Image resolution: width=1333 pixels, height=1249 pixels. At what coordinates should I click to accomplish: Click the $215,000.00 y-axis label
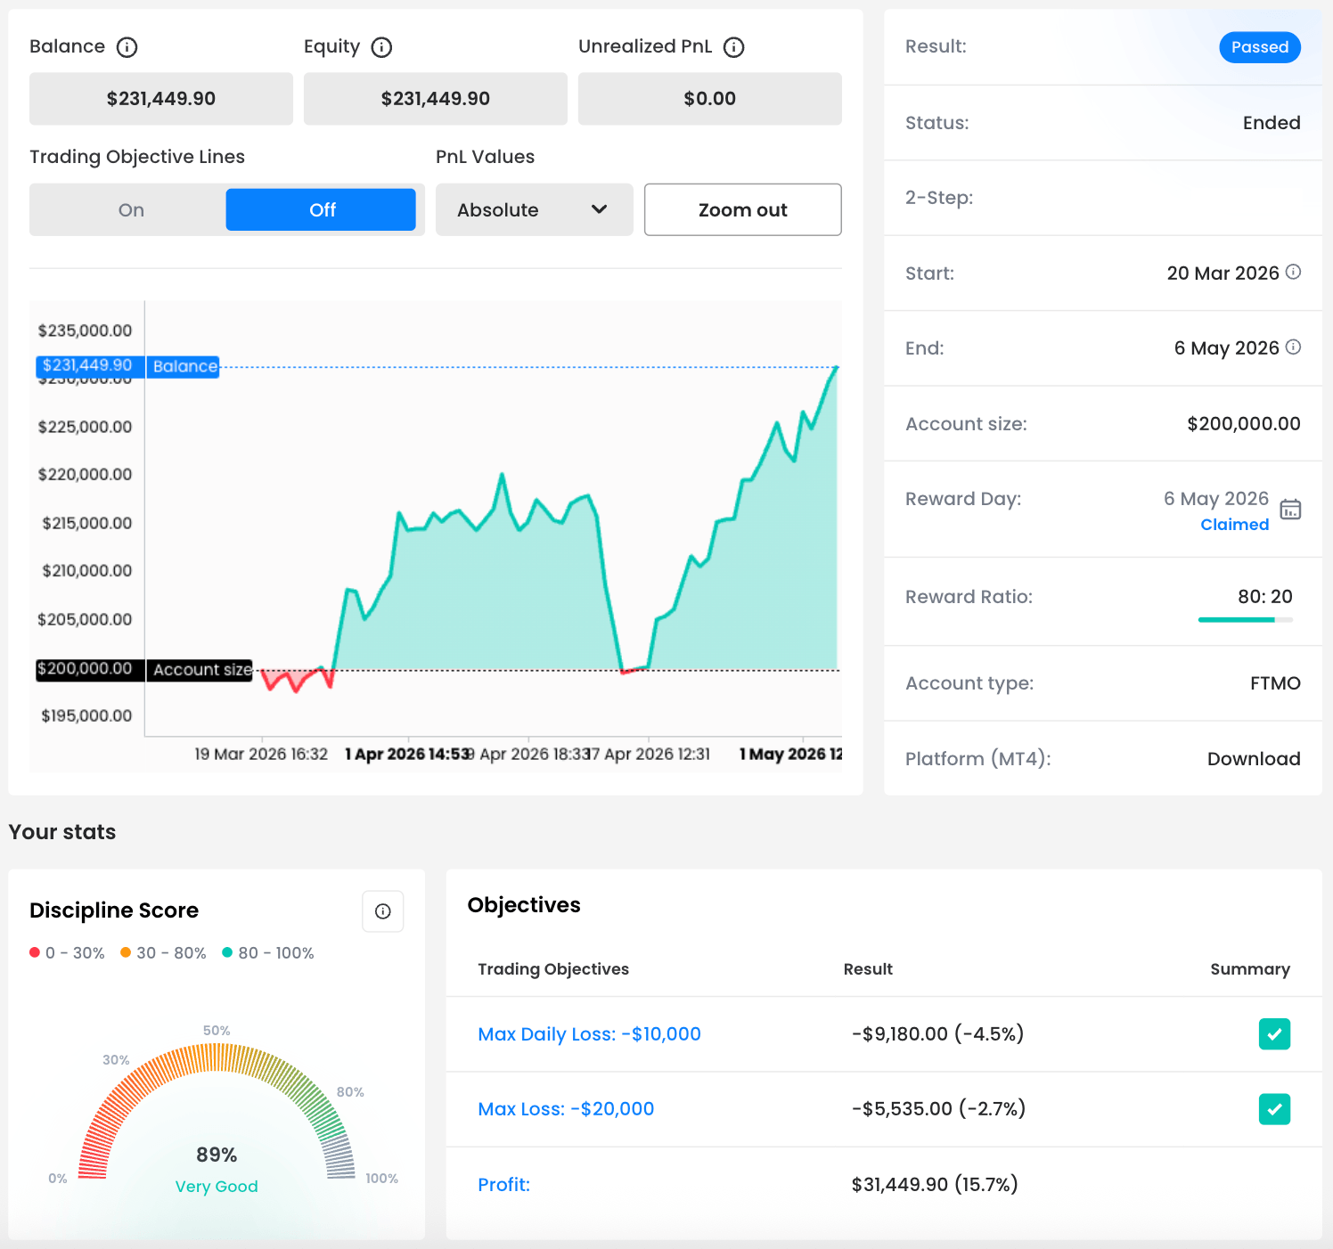pos(86,523)
